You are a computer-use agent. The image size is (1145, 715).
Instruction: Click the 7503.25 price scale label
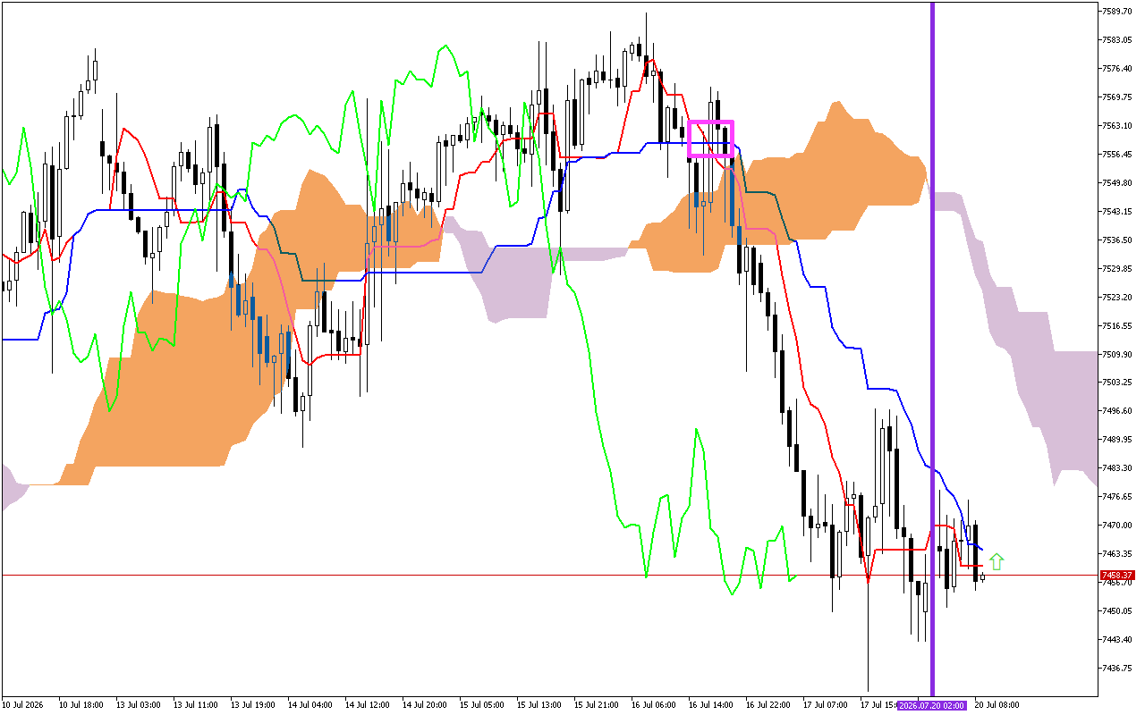1118,383
